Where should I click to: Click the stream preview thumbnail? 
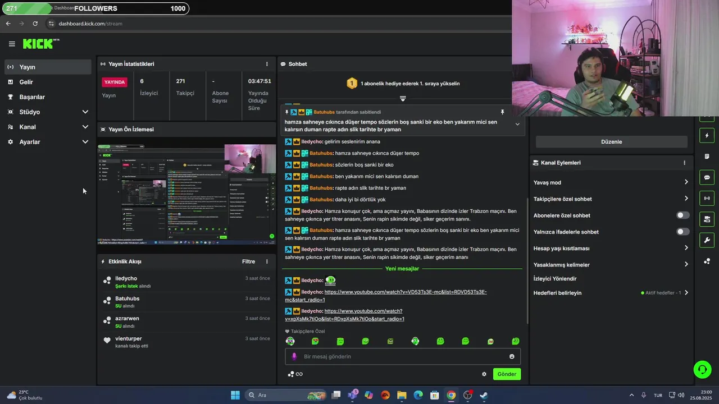[x=186, y=194]
